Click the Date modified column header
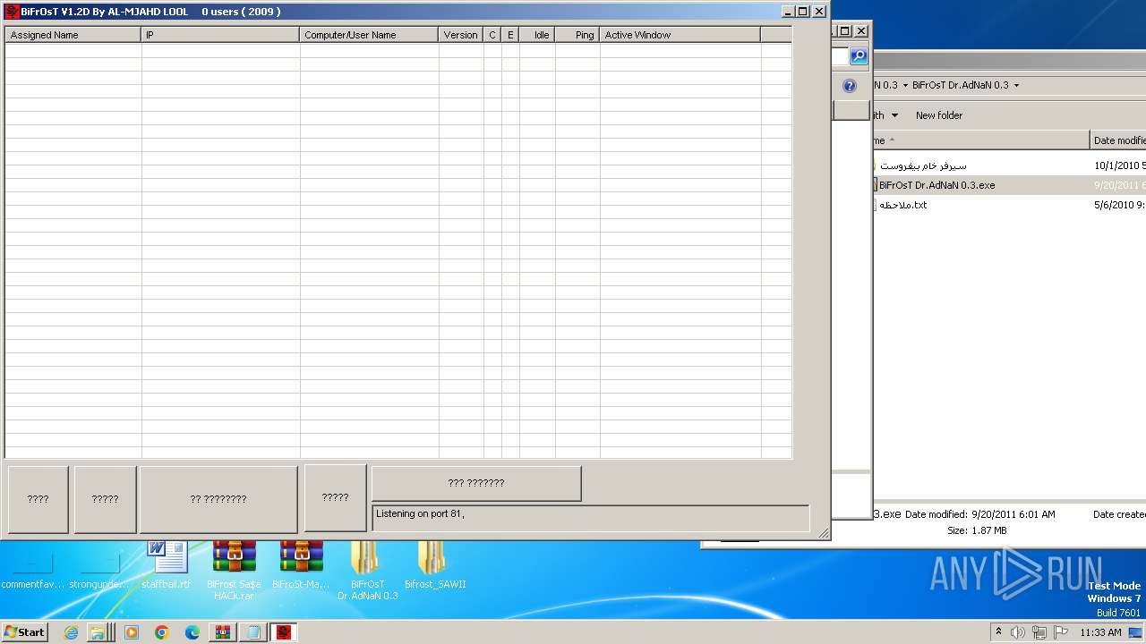The height and width of the screenshot is (644, 1146). point(1119,140)
